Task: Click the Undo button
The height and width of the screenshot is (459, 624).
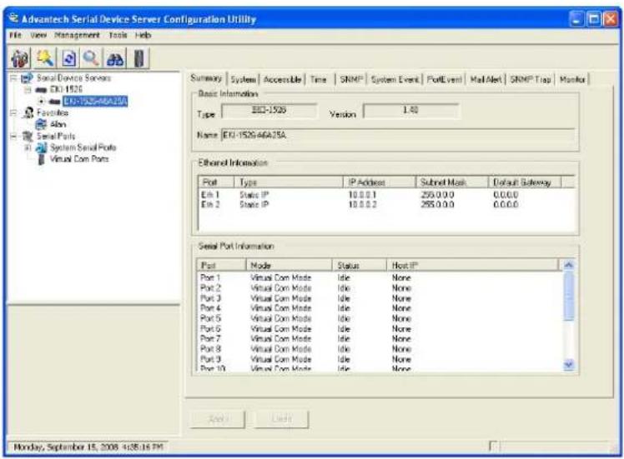Action: [281, 419]
